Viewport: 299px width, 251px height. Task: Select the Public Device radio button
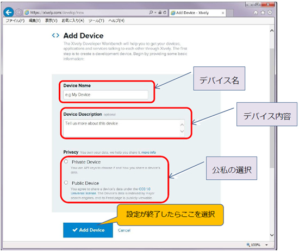point(66,183)
